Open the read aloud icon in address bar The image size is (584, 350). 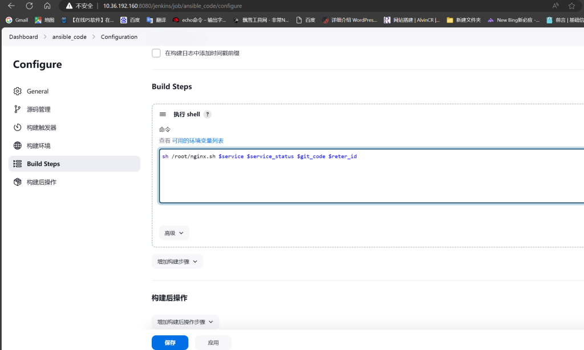(555, 6)
